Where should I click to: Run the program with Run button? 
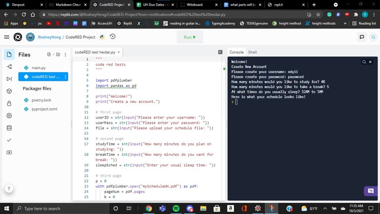click(190, 37)
